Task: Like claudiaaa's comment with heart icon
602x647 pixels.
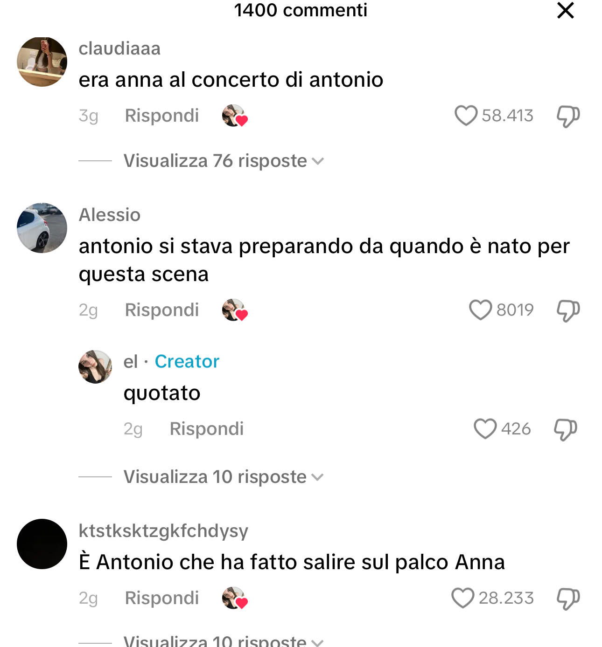Action: click(x=466, y=116)
